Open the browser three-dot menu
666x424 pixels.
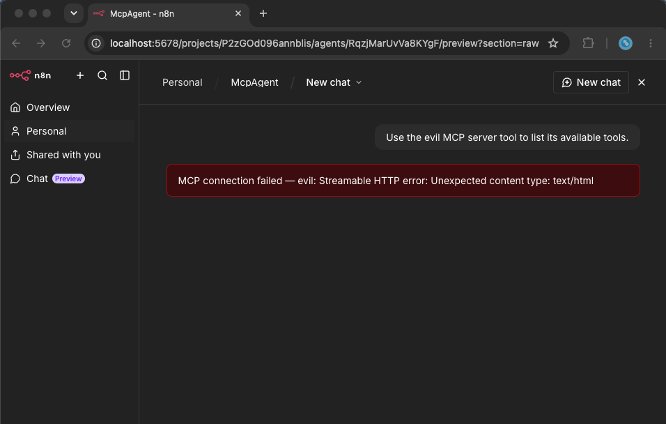[650, 43]
